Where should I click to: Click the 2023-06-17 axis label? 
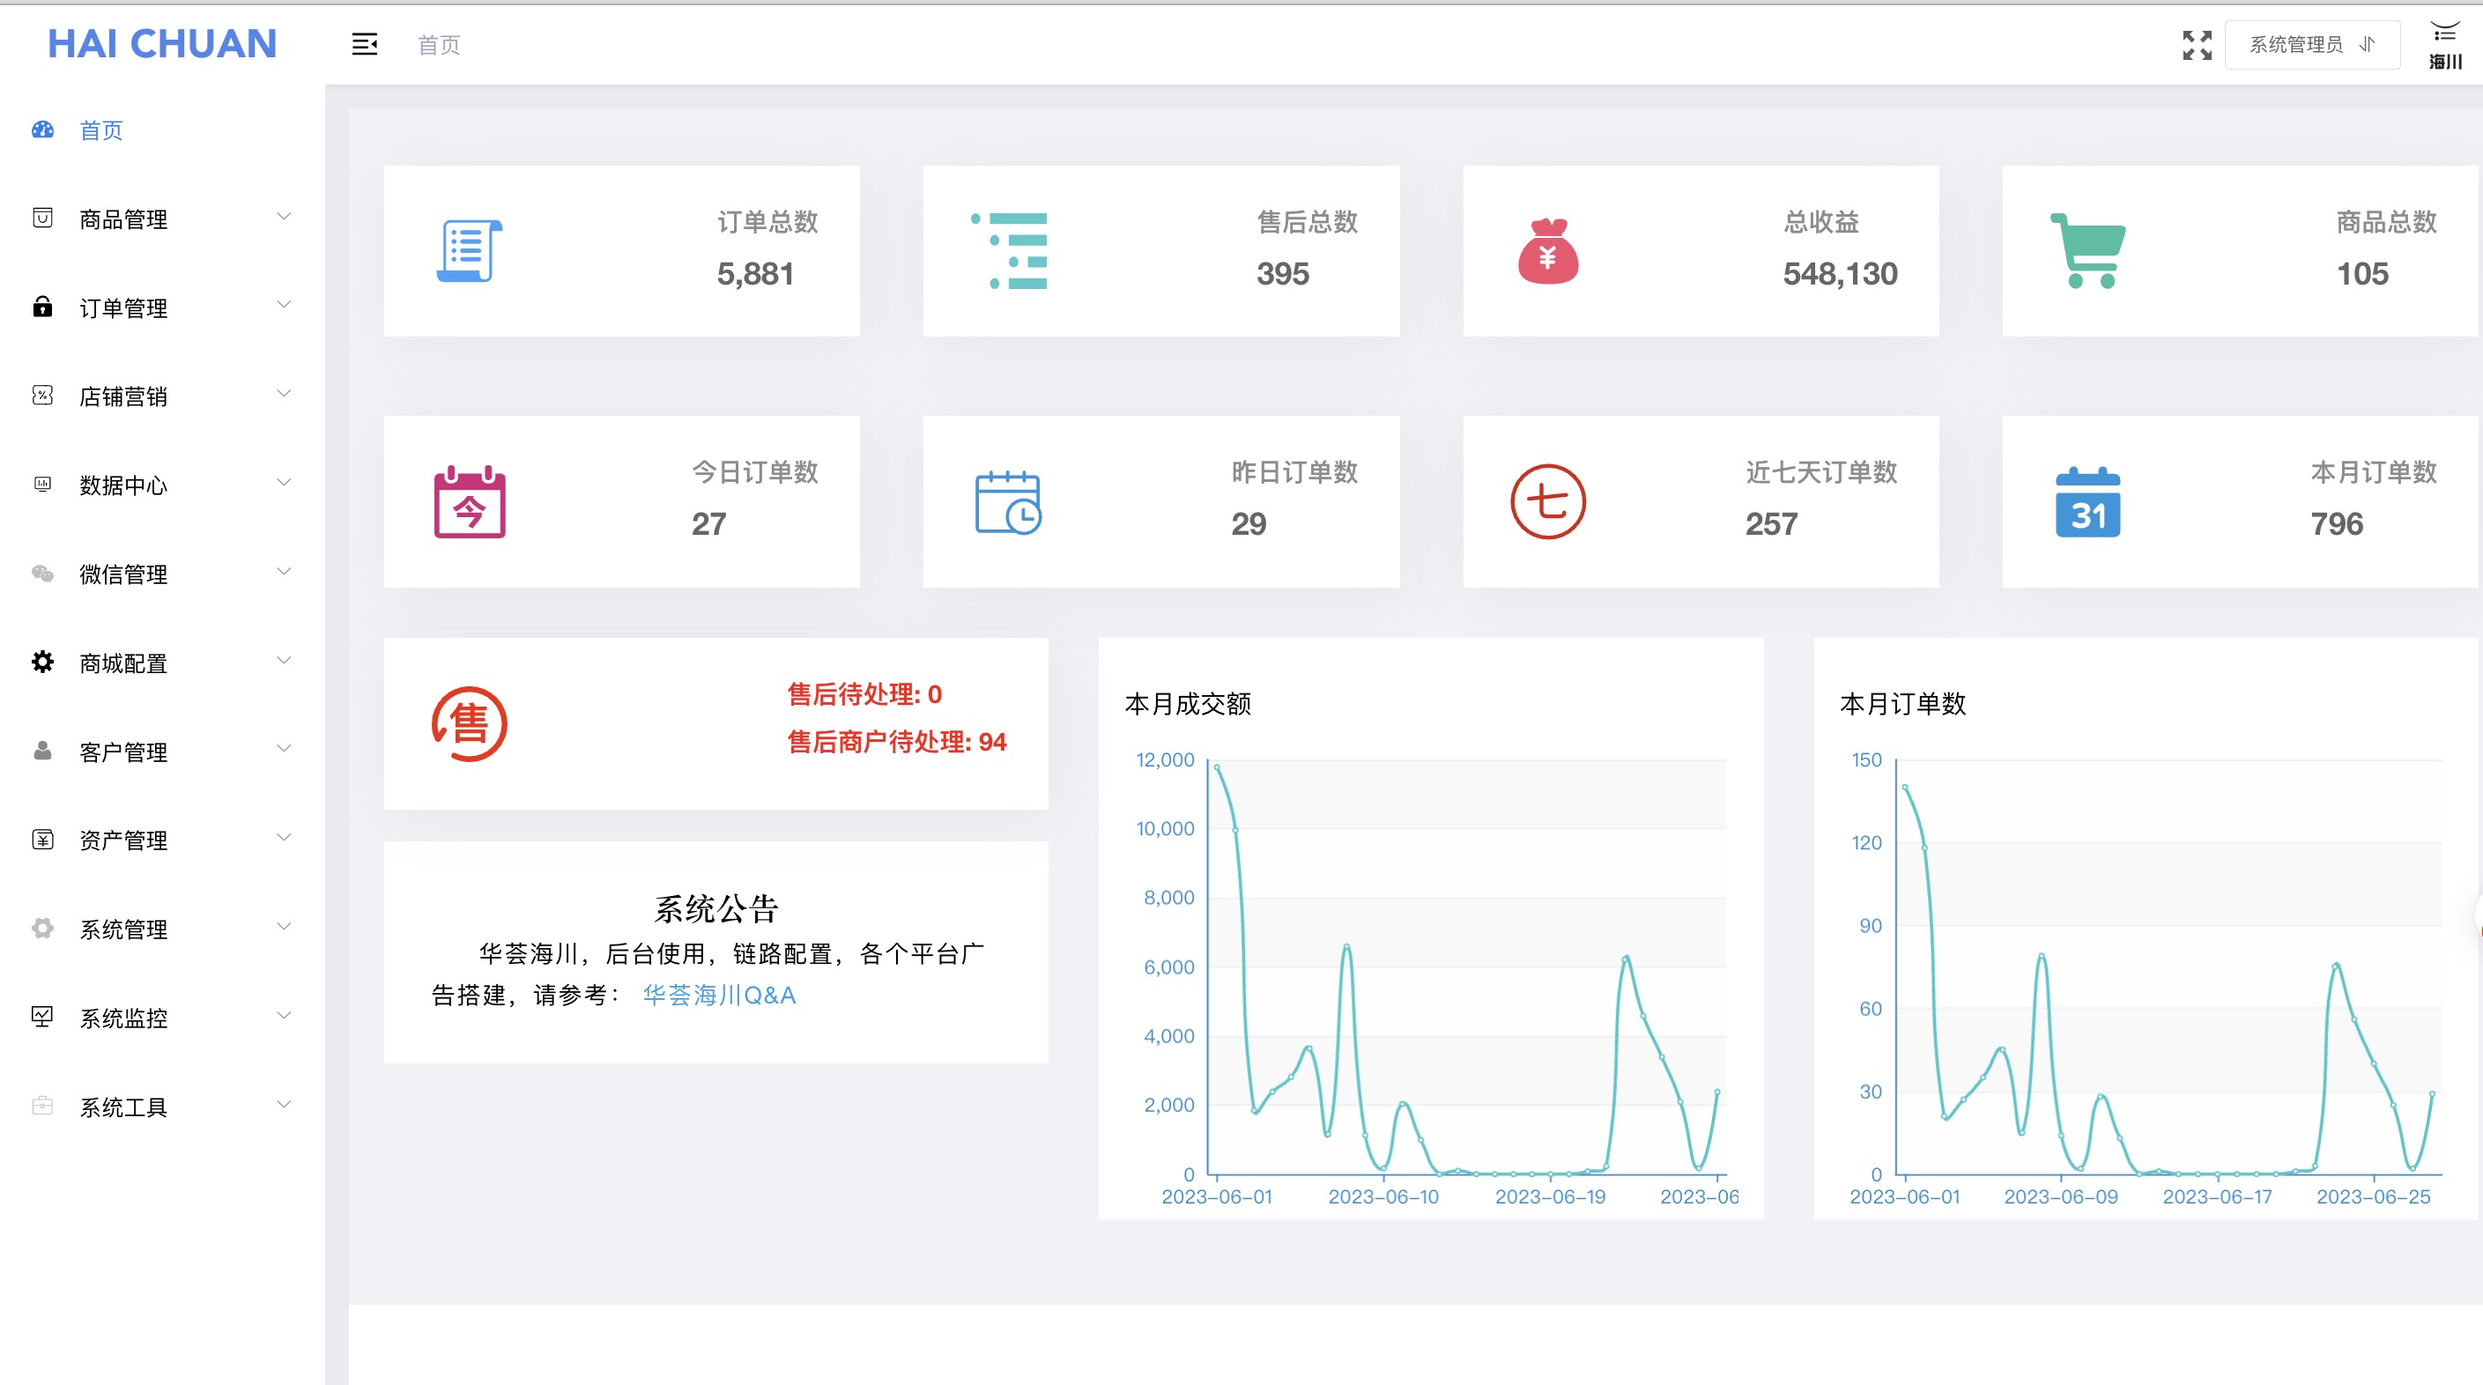2217,1196
